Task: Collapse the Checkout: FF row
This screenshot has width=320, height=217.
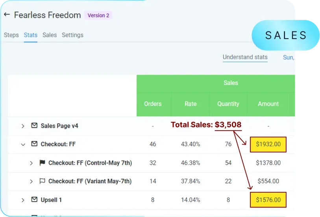Action: coord(23,145)
